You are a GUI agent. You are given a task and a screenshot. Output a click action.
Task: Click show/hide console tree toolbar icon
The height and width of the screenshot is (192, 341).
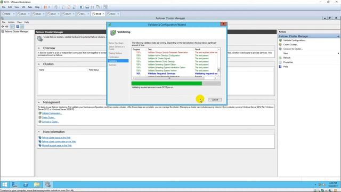tap(12, 27)
